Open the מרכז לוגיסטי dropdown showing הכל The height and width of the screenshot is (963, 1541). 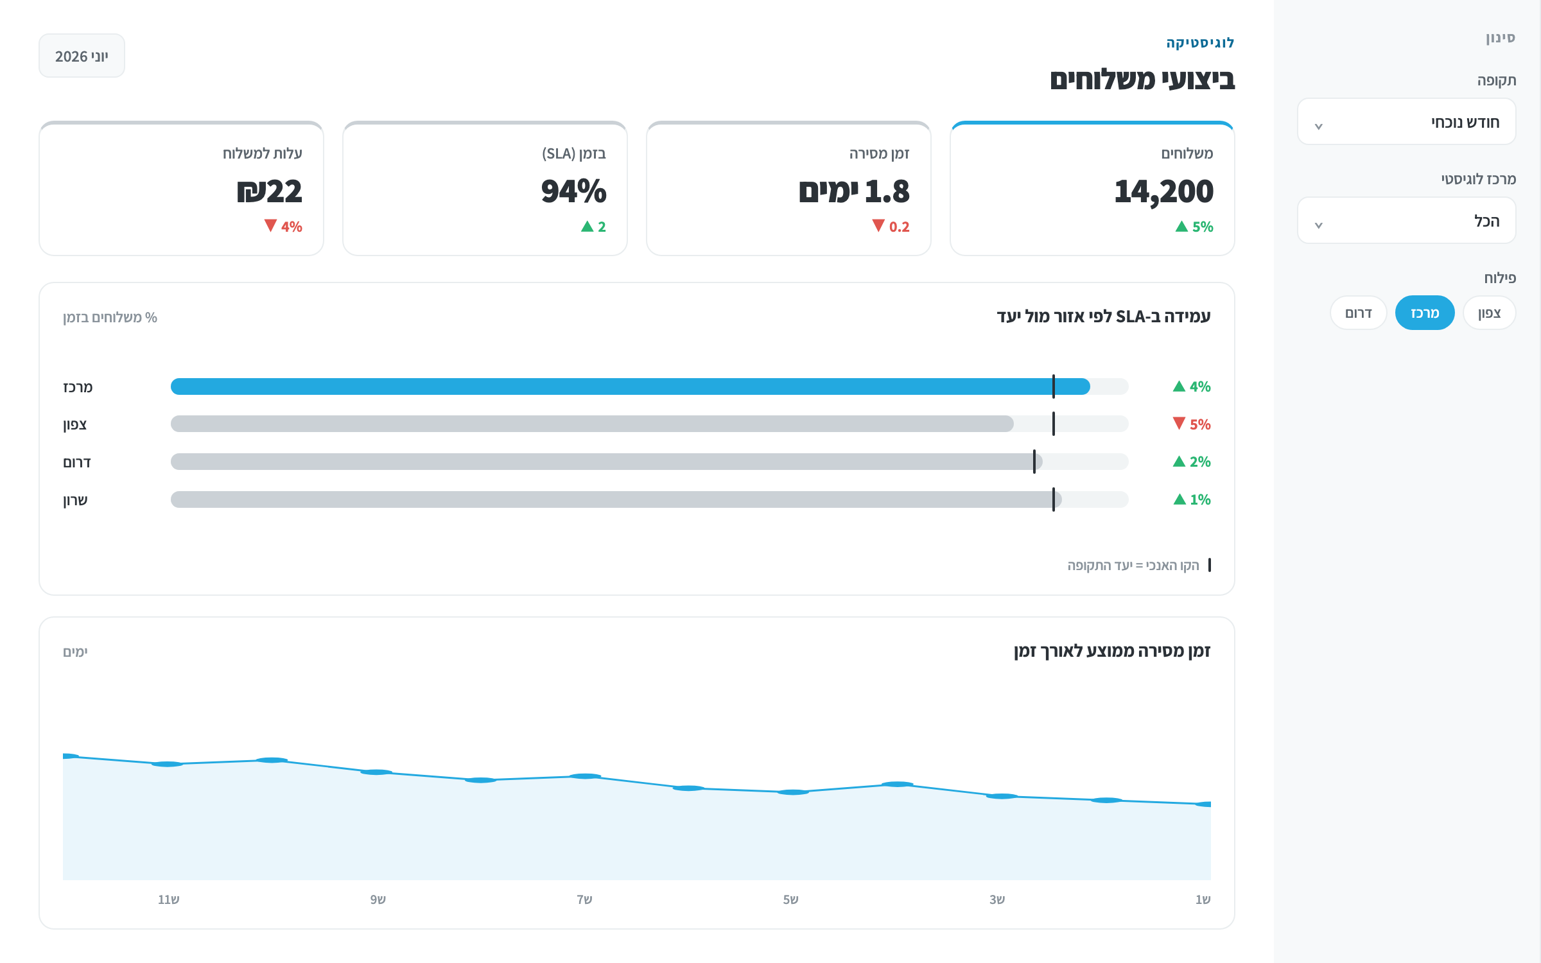point(1406,221)
